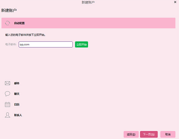
Task: Select the 自动配置 section label
Action: (x=19, y=23)
